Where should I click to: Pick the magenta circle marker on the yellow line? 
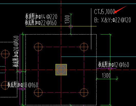coord(71,27)
